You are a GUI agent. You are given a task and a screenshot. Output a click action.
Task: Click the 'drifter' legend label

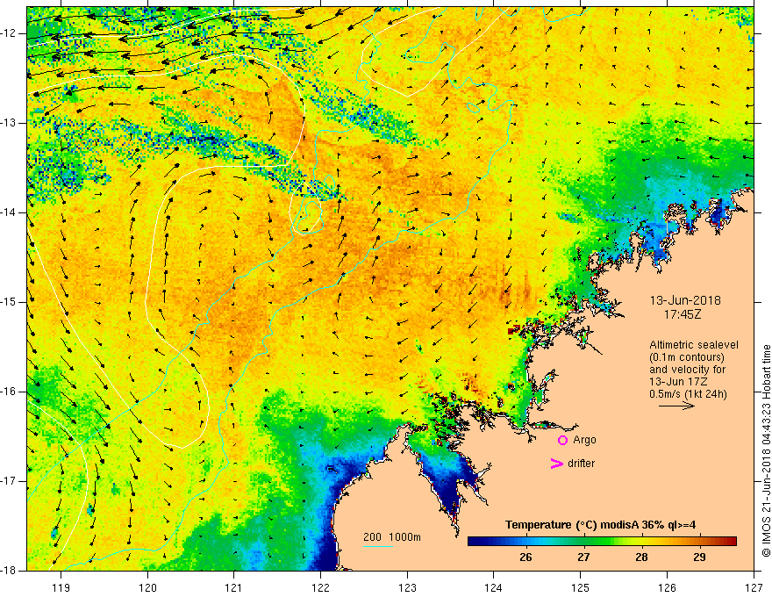(x=581, y=464)
